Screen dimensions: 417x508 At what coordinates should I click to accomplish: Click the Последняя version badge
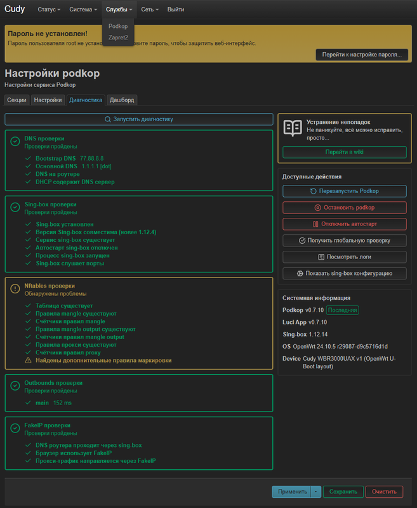tap(342, 311)
